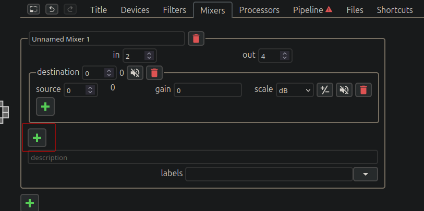
Task: Expand the labels dropdown arrow
Action: tap(366, 174)
